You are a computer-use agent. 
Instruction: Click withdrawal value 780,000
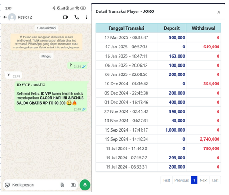point(211,148)
